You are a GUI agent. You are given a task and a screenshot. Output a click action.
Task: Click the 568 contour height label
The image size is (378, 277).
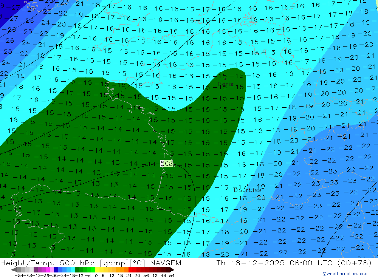click(167, 164)
